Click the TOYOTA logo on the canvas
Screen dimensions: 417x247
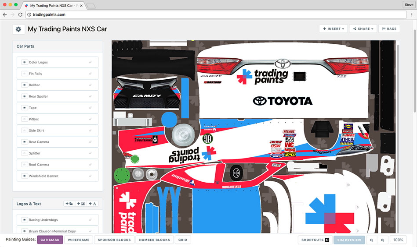[x=283, y=101]
